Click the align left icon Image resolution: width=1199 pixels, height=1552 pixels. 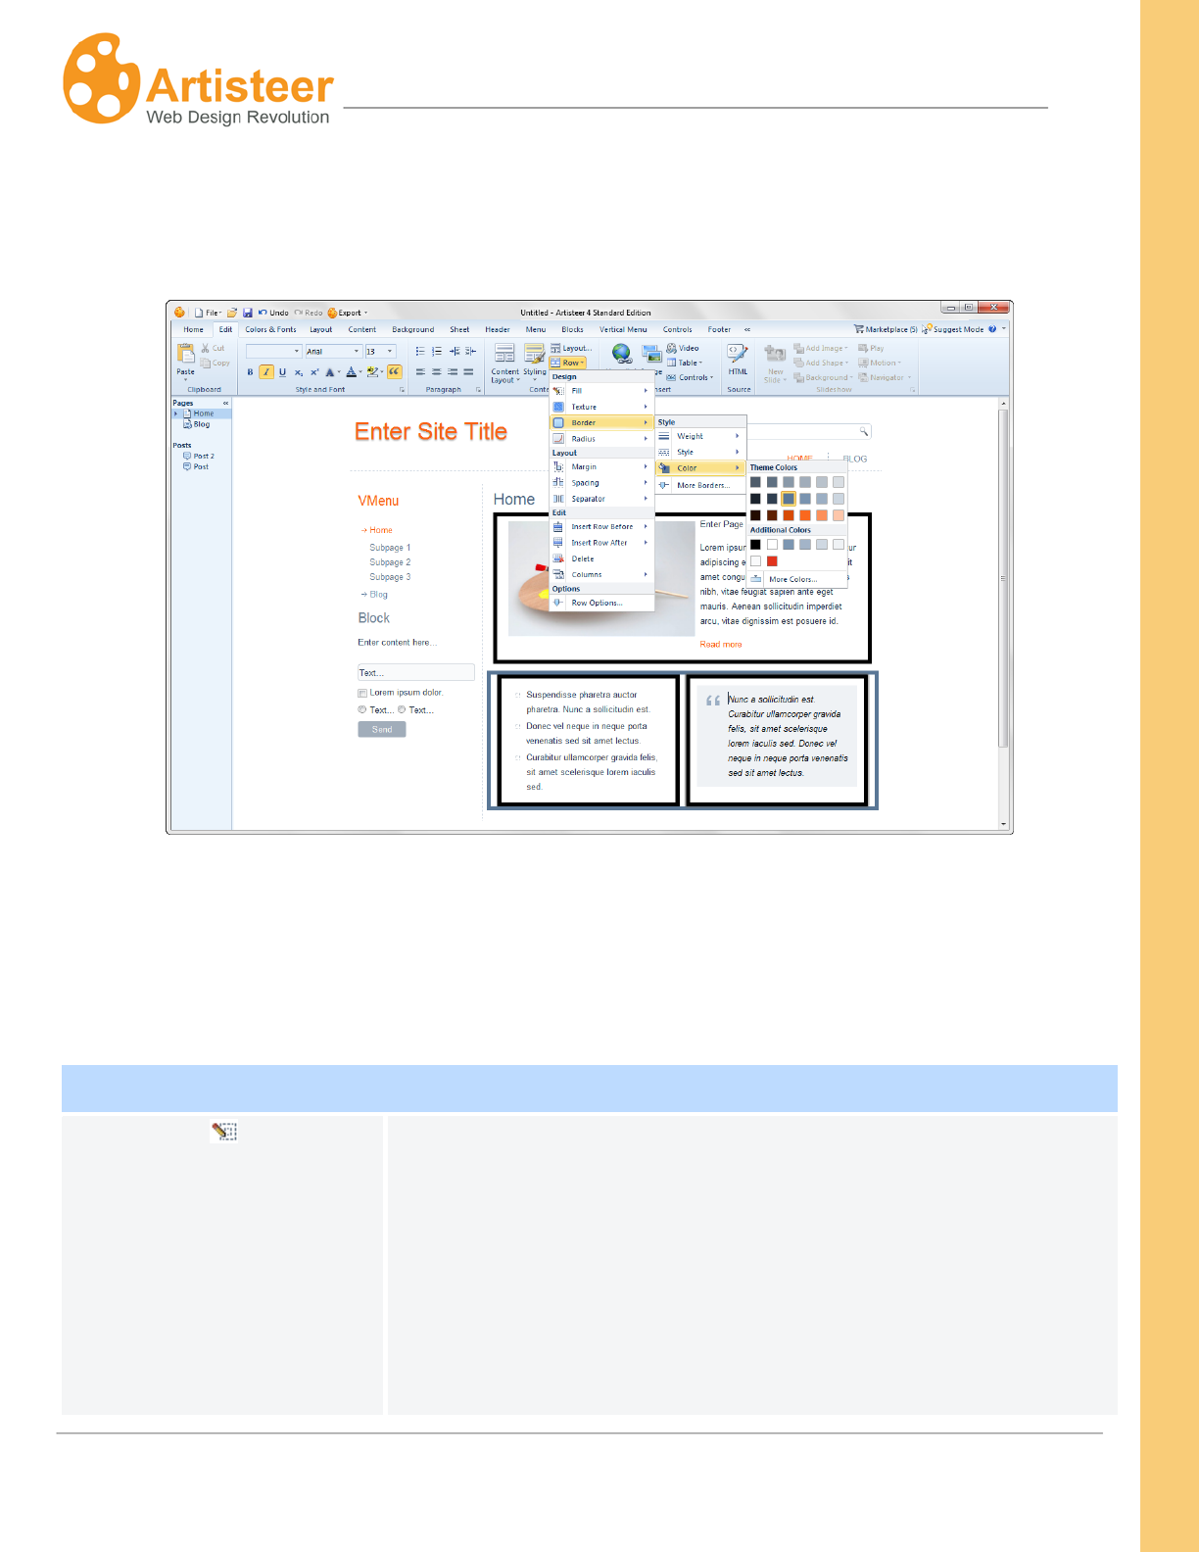[x=420, y=372]
